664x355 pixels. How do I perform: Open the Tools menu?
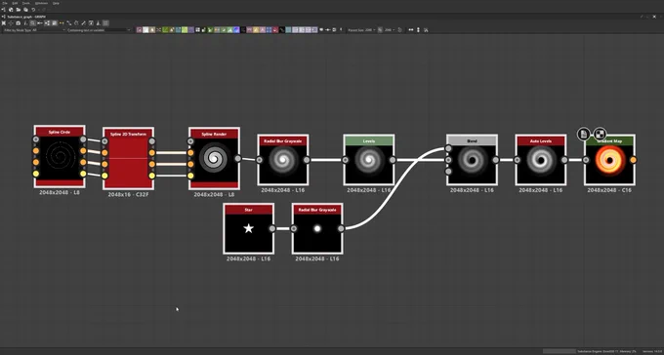tap(26, 3)
